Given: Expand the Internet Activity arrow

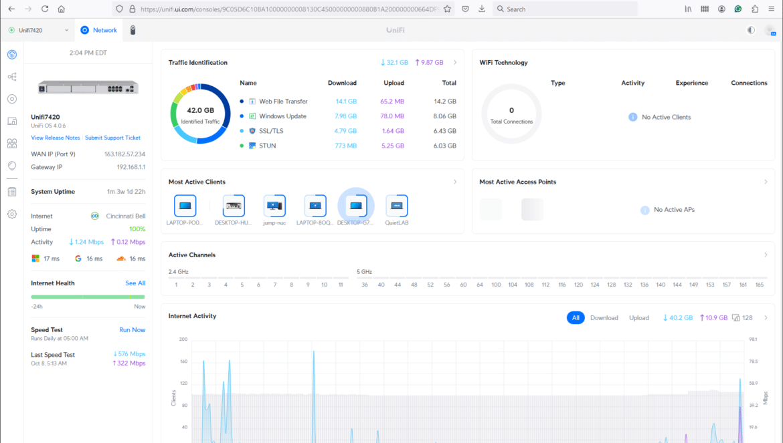Looking at the screenshot, I should pyautogui.click(x=766, y=318).
